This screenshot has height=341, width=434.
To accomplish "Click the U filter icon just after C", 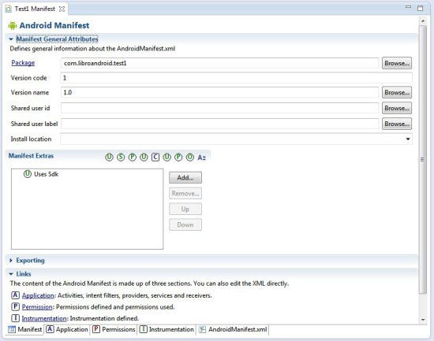I will (x=167, y=158).
